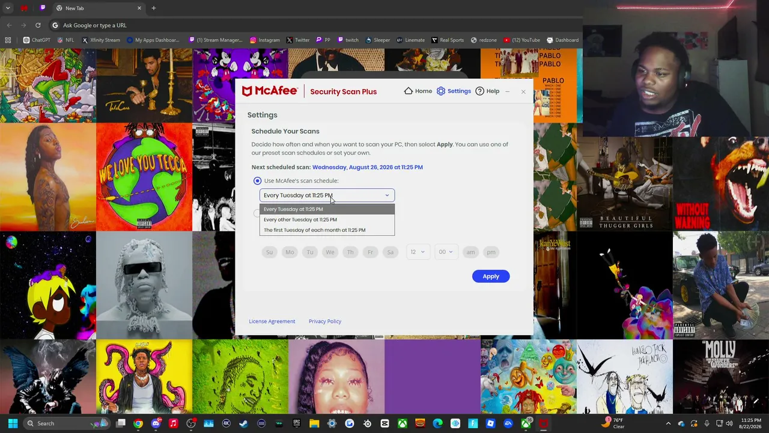Show hidden system tray icons
769x433 pixels.
tap(668, 423)
